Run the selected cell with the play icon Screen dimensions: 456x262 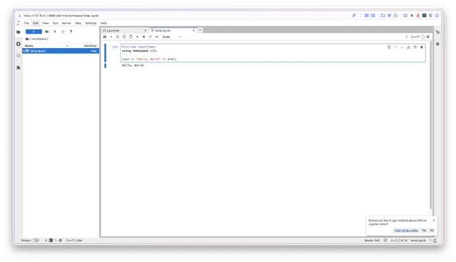tap(137, 37)
